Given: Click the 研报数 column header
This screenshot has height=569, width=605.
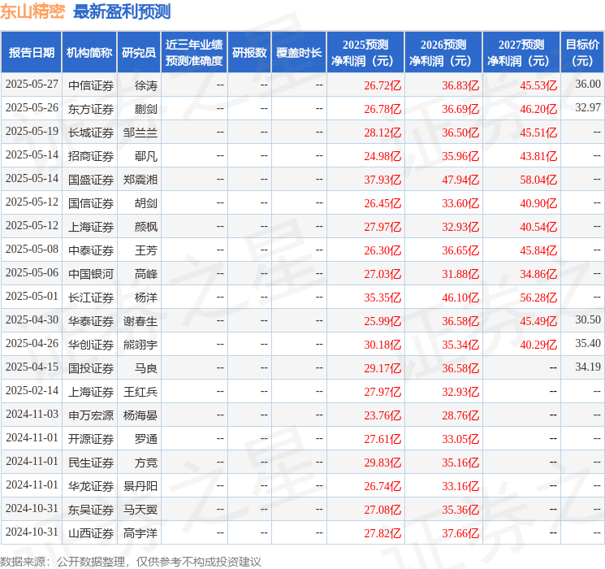Looking at the screenshot, I should (x=249, y=53).
